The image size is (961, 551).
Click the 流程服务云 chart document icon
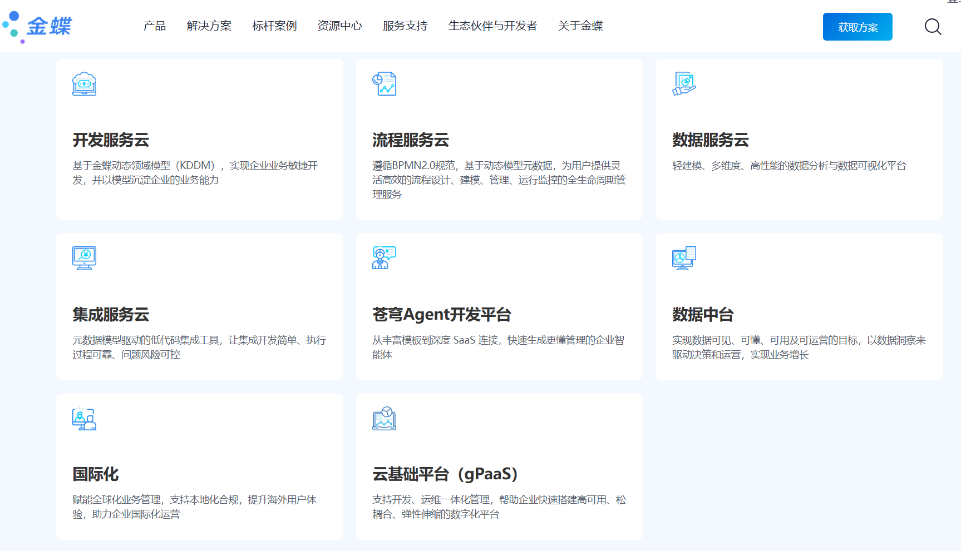pyautogui.click(x=384, y=84)
